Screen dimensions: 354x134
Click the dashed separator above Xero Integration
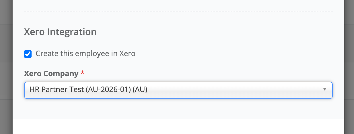178,12
